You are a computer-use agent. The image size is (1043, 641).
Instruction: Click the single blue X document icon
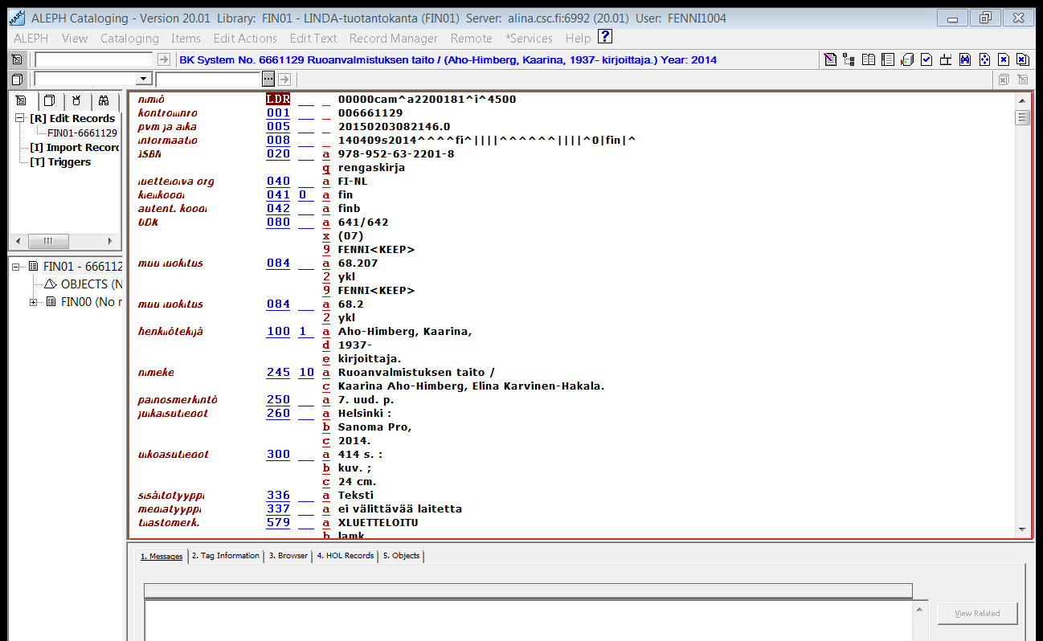click(1004, 59)
